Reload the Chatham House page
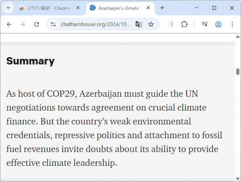 click(x=37, y=24)
